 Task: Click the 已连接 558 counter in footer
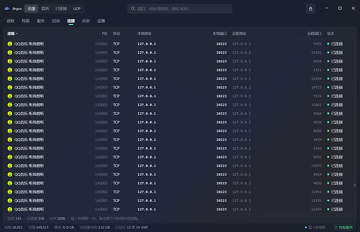pyautogui.click(x=35, y=218)
